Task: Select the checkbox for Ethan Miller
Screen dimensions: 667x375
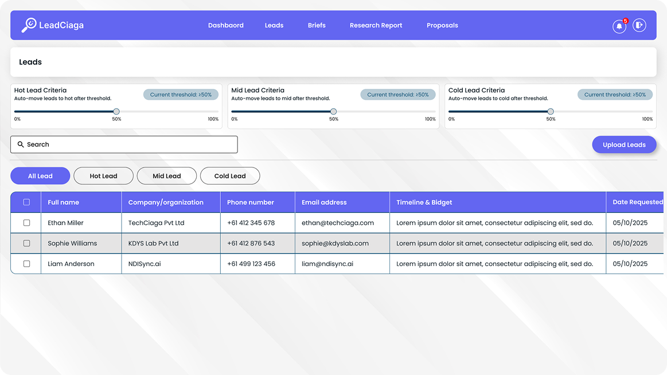Action: pos(25,222)
